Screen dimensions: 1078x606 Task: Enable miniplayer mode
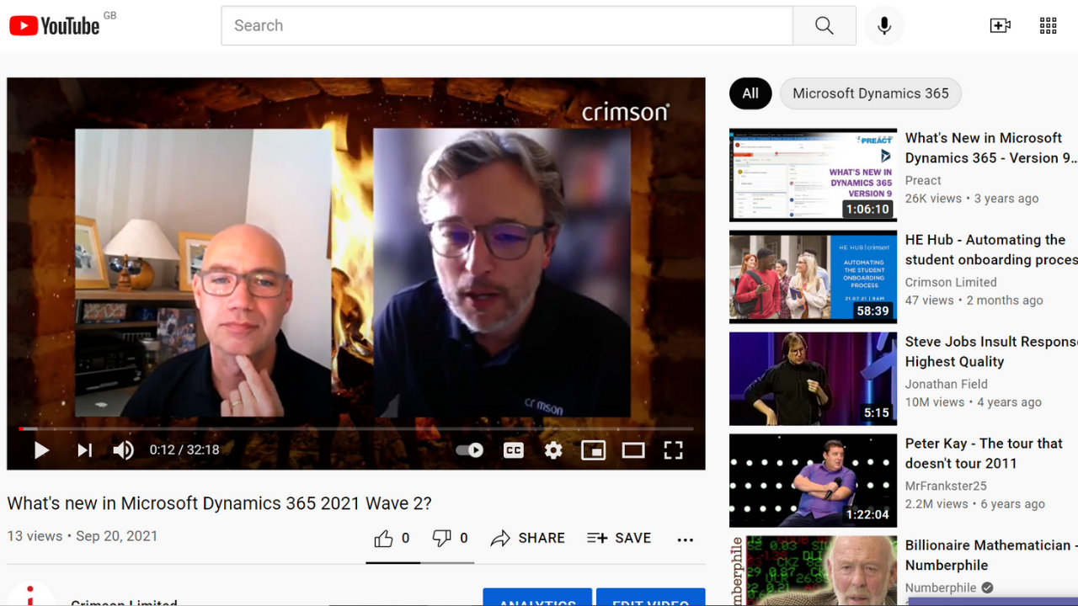pyautogui.click(x=593, y=450)
